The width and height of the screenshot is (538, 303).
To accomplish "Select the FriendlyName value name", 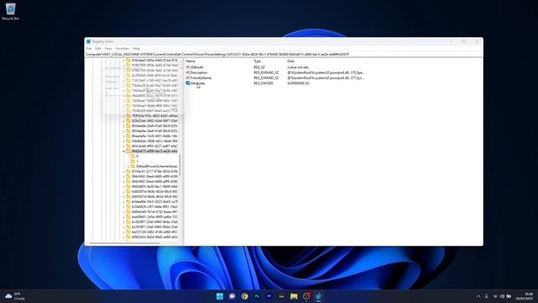I will (201, 78).
